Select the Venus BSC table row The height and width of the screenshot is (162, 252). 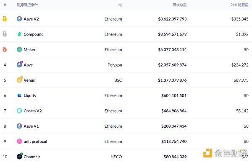pyautogui.click(x=126, y=80)
